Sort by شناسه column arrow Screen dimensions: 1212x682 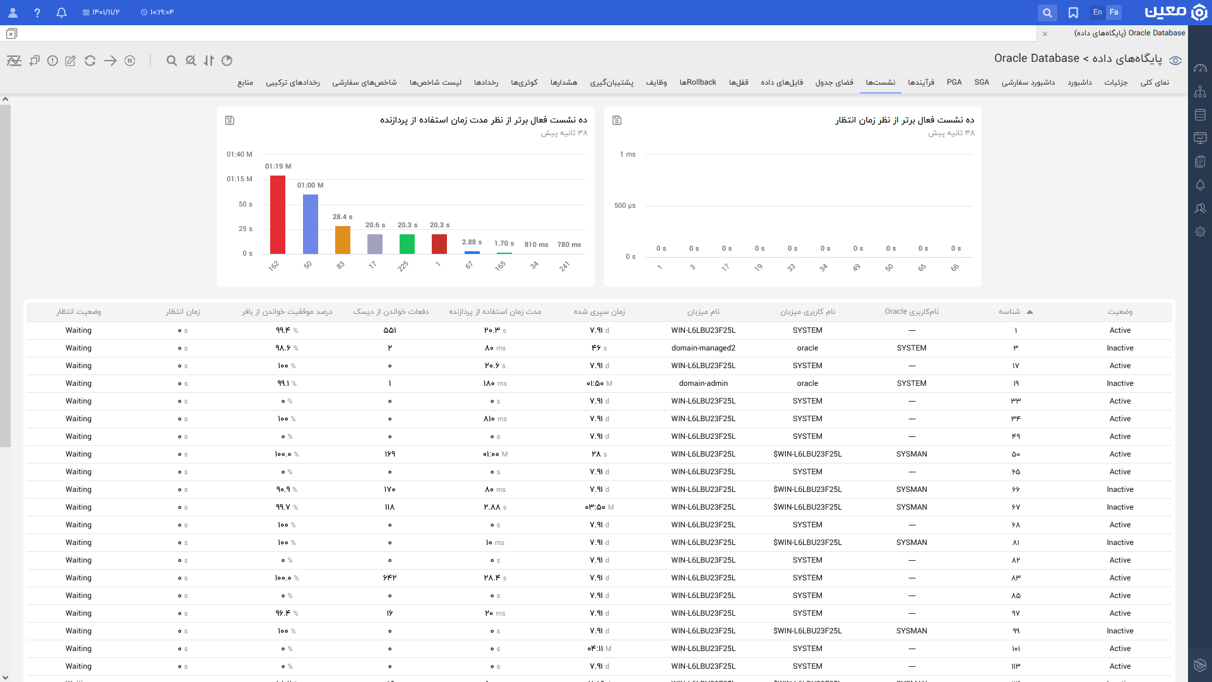pyautogui.click(x=1030, y=312)
